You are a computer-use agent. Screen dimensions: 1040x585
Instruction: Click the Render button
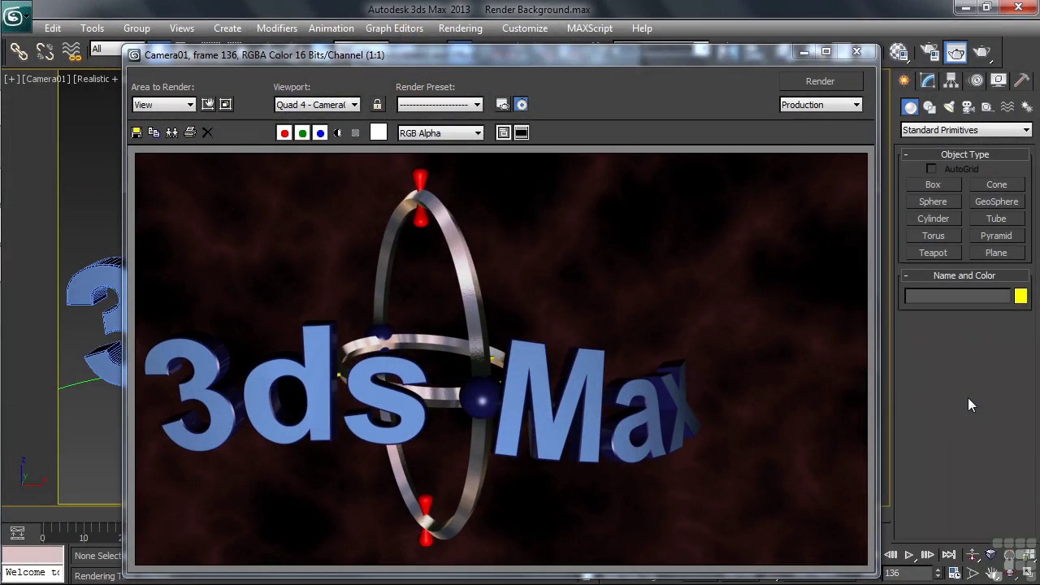click(x=820, y=81)
